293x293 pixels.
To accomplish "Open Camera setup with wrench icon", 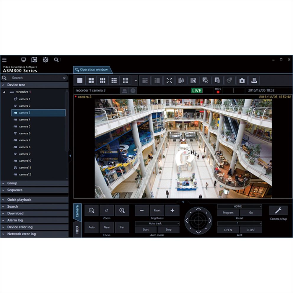I will tap(278, 210).
